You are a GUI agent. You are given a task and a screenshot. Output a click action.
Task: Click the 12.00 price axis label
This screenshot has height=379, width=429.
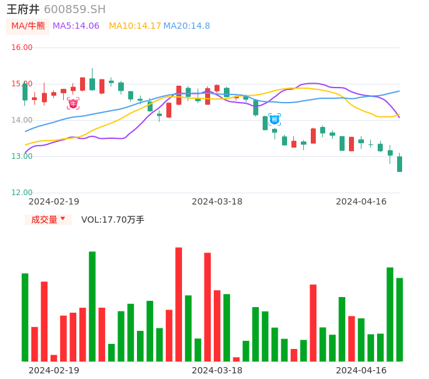click(22, 193)
